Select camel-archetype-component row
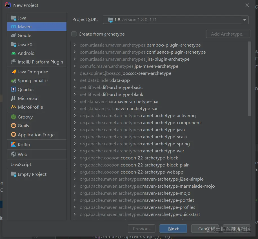The image size is (258, 239). coord(160,123)
